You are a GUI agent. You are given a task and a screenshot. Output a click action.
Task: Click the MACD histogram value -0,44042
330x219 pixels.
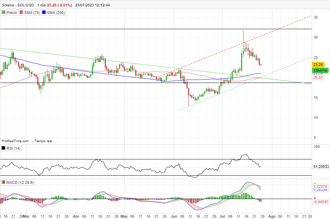point(321,202)
